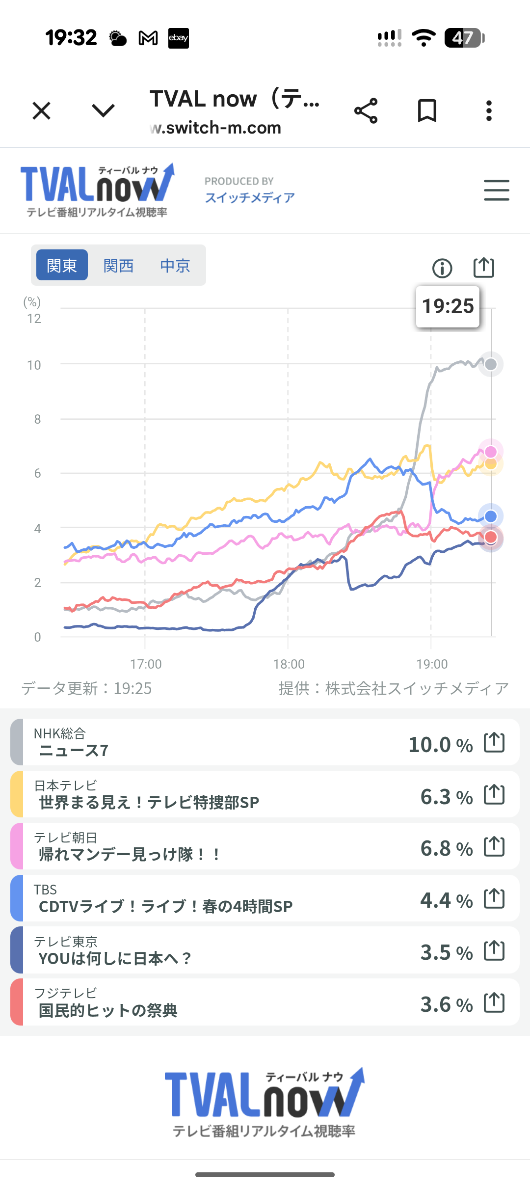The height and width of the screenshot is (1190, 530).
Task: Share the TBS CDTVライブ rating
Action: coord(494,898)
